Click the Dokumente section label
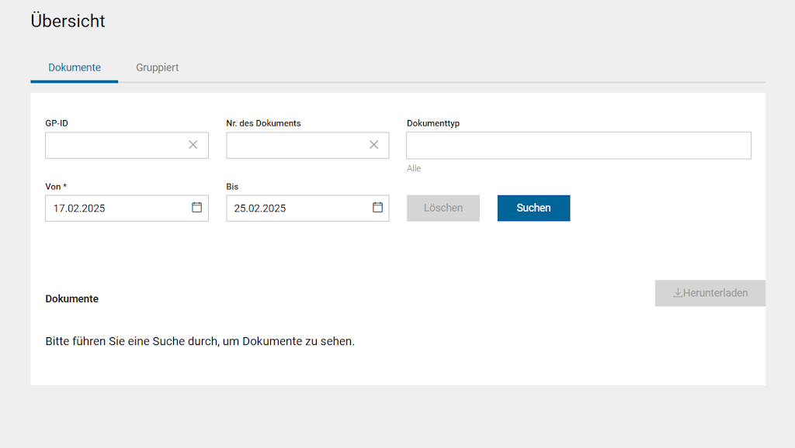 pyautogui.click(x=71, y=298)
